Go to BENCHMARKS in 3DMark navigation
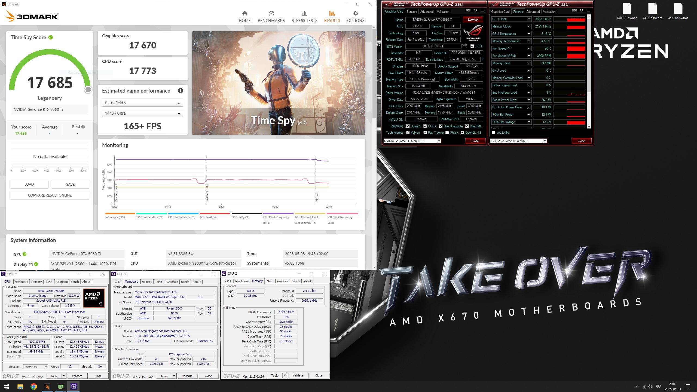Viewport: 697px width, 392px height. [x=271, y=17]
